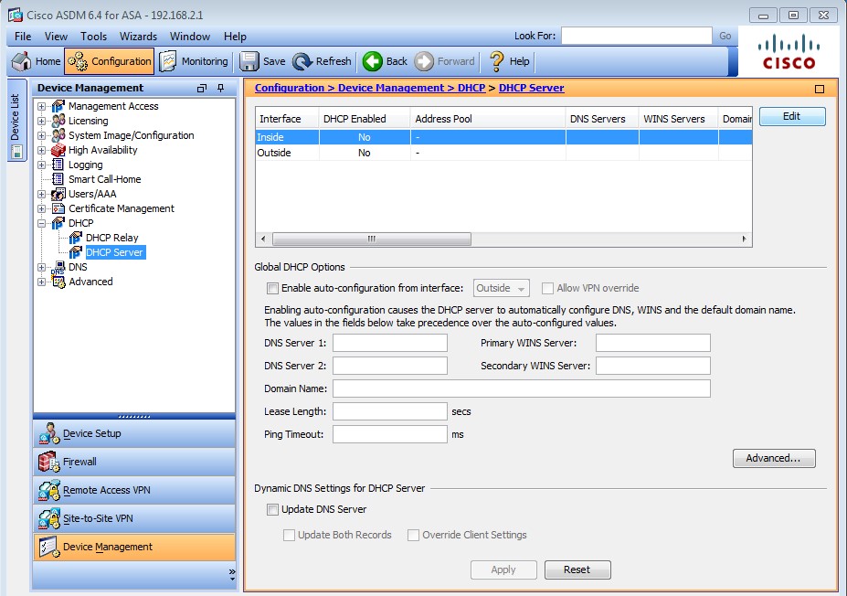847x596 pixels.
Task: Click the Go search button
Action: click(x=725, y=36)
